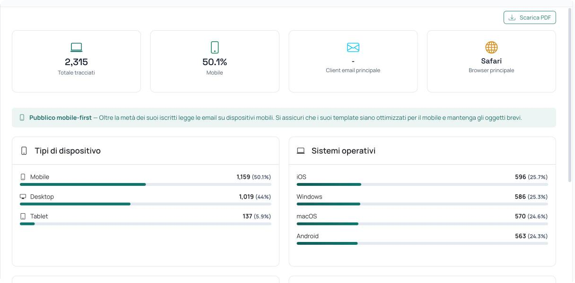This screenshot has height=283, width=575.
Task: Click the phone icon above 50.1% Mobile
Action: 215,47
